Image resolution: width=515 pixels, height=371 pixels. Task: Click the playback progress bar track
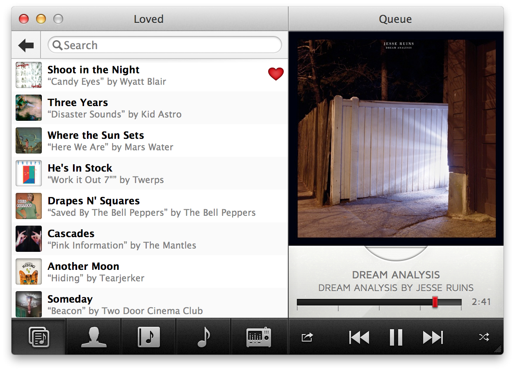379,302
